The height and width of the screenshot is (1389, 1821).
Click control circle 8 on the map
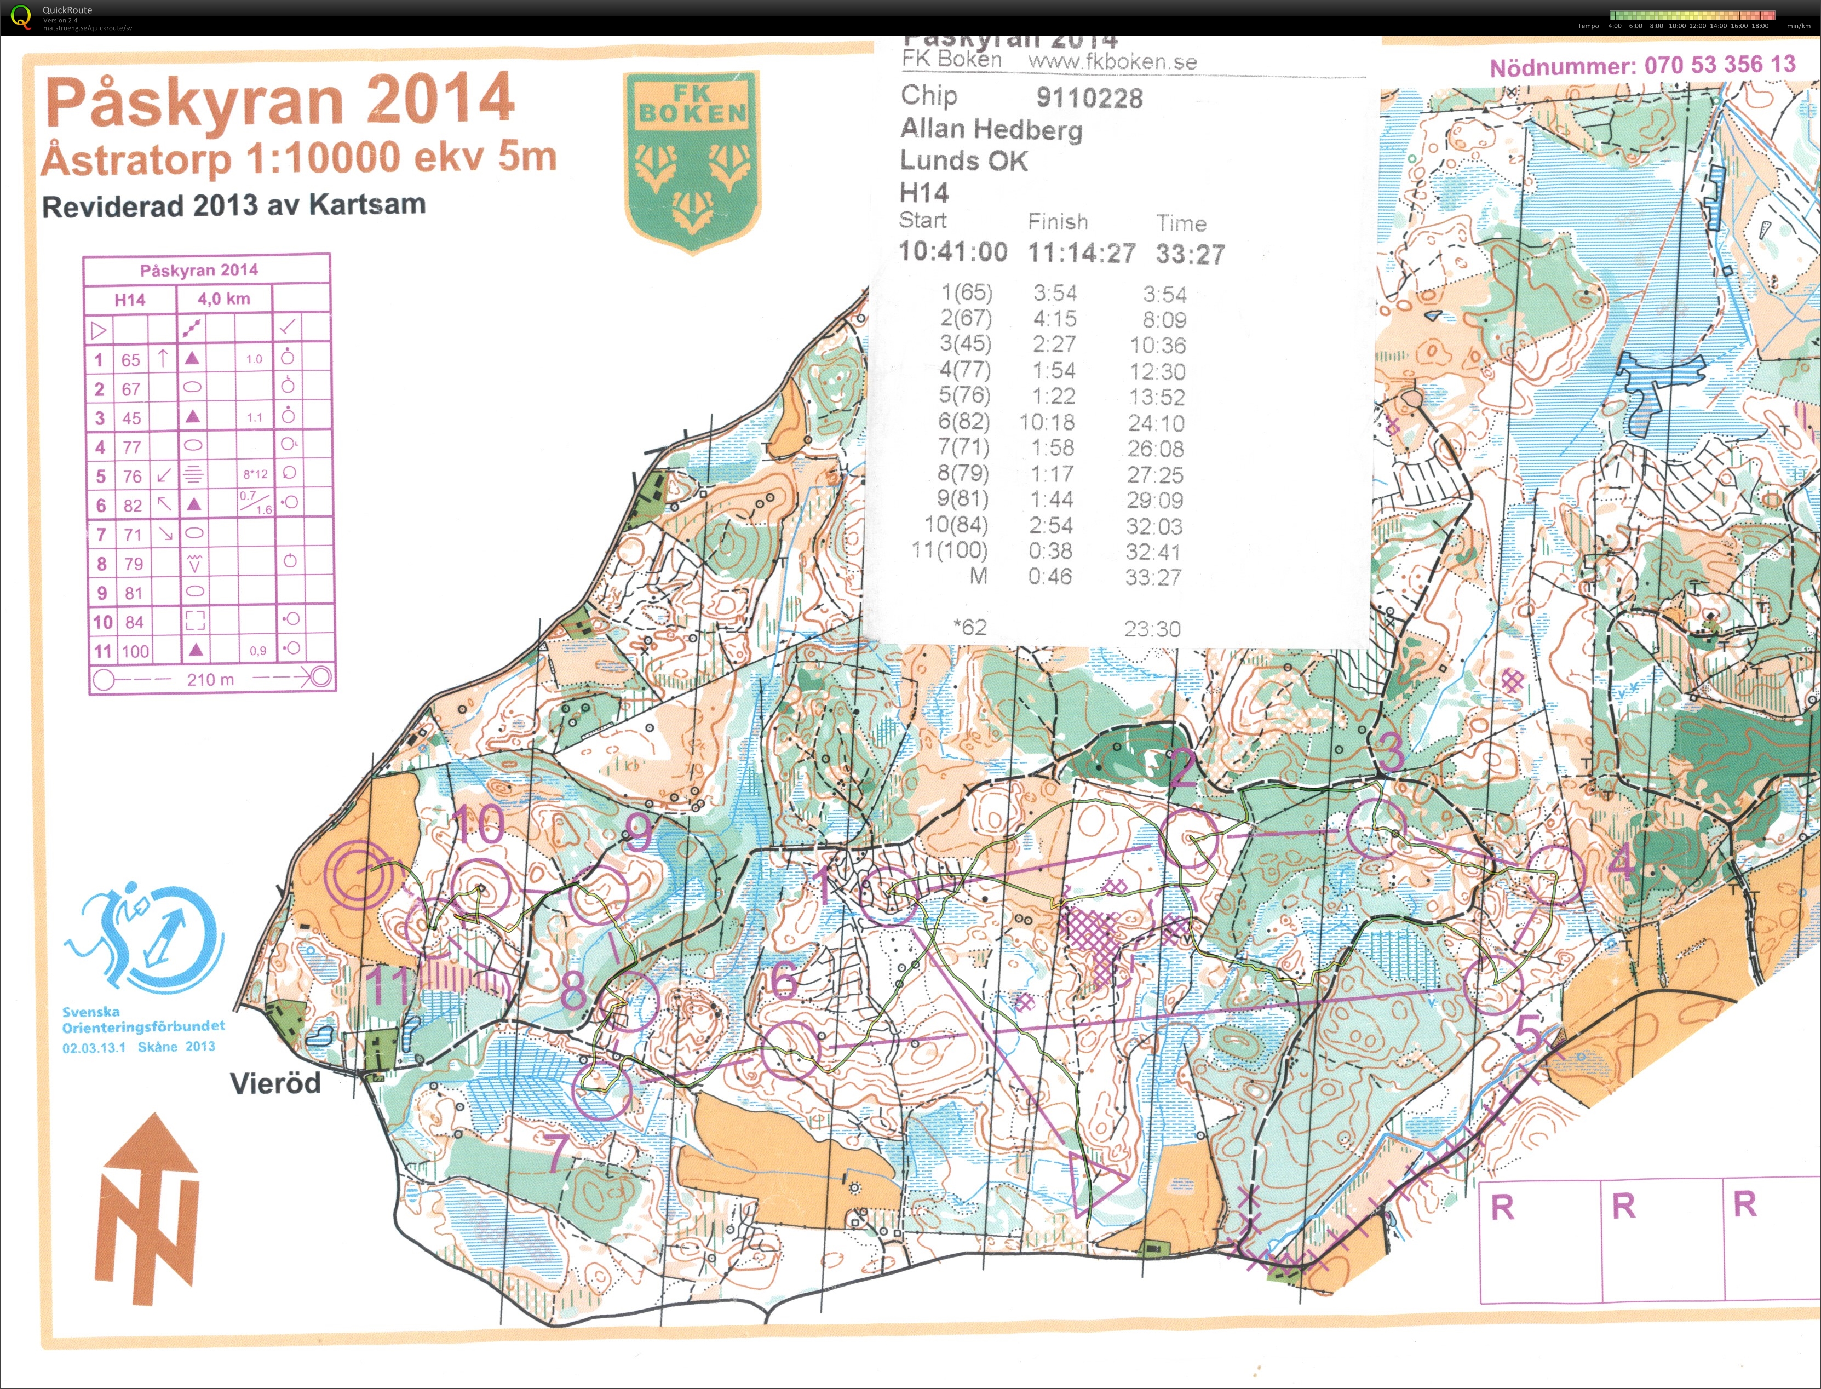pyautogui.click(x=629, y=1001)
